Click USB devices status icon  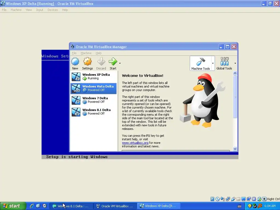point(233,199)
